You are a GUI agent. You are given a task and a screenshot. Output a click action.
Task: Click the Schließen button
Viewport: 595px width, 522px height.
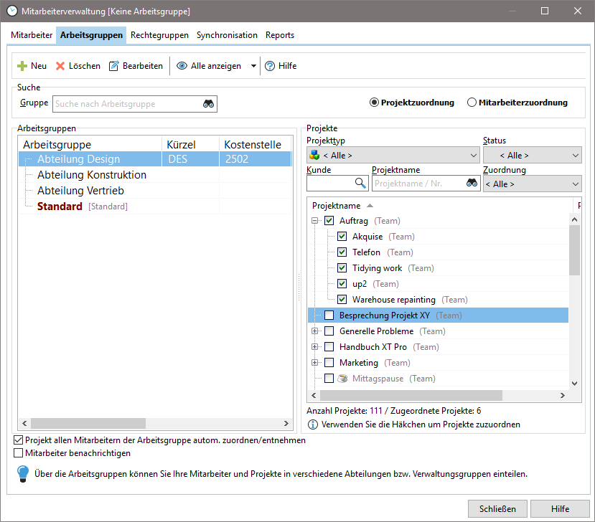coord(497,508)
